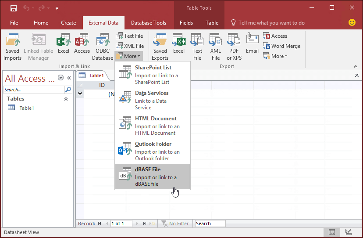Viewport: 363px width, 238px height.
Task: Click the Saved Imports icon
Action: click(x=12, y=47)
